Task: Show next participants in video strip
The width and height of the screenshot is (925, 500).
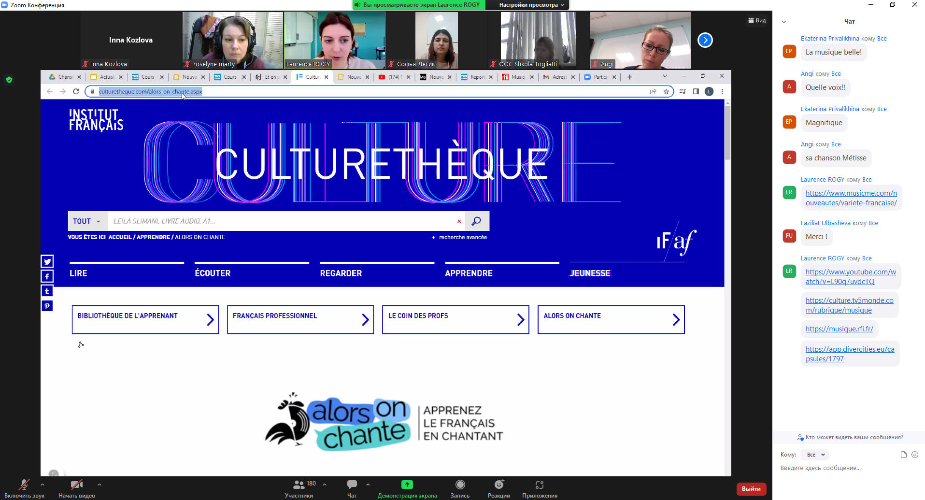Action: click(705, 40)
